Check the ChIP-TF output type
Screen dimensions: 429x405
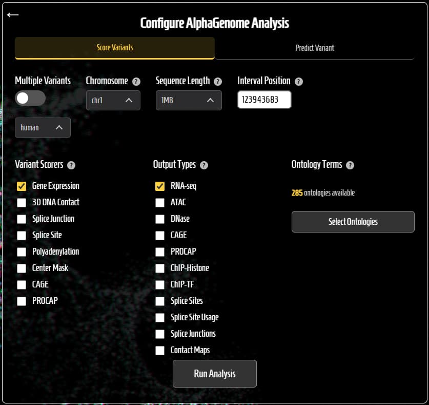coord(160,285)
